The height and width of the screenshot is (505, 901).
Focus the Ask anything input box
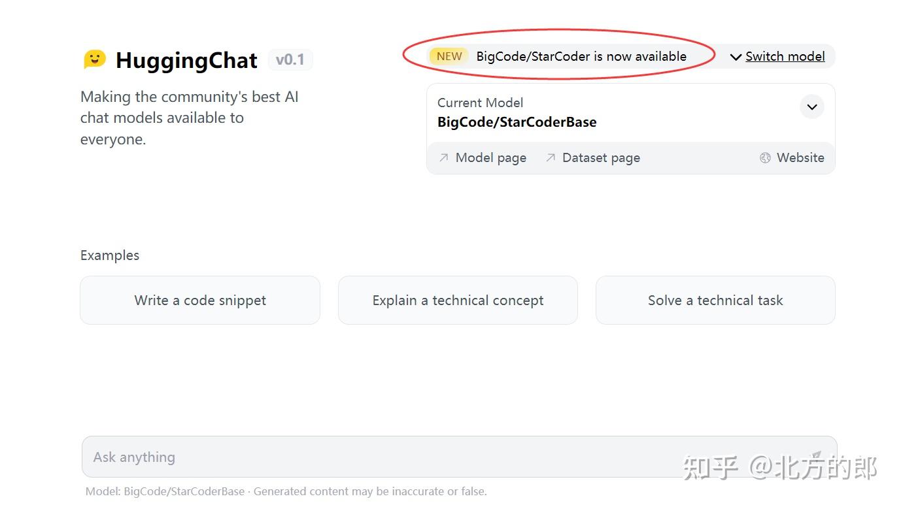(392, 457)
